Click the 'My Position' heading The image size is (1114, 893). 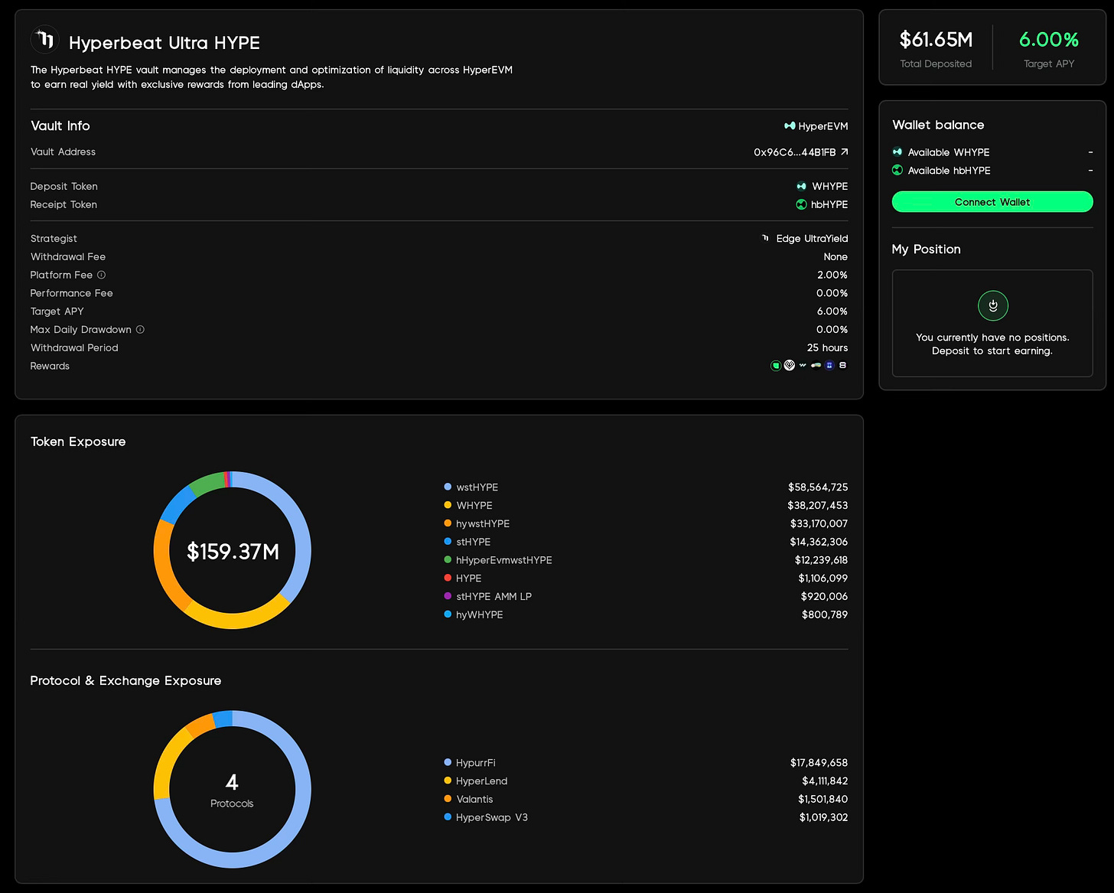pyautogui.click(x=926, y=249)
